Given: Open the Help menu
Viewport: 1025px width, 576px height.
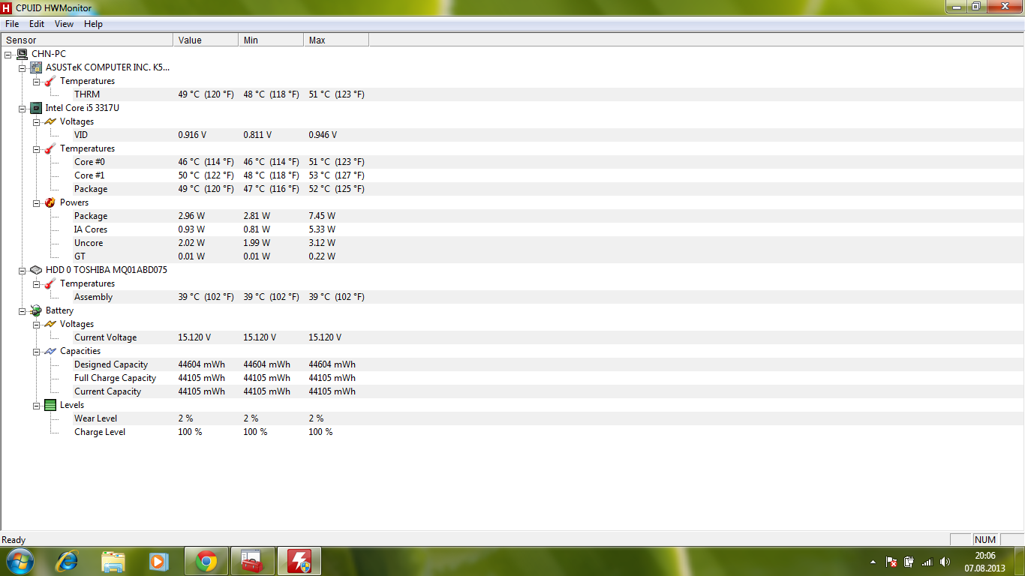Looking at the screenshot, I should 93,24.
